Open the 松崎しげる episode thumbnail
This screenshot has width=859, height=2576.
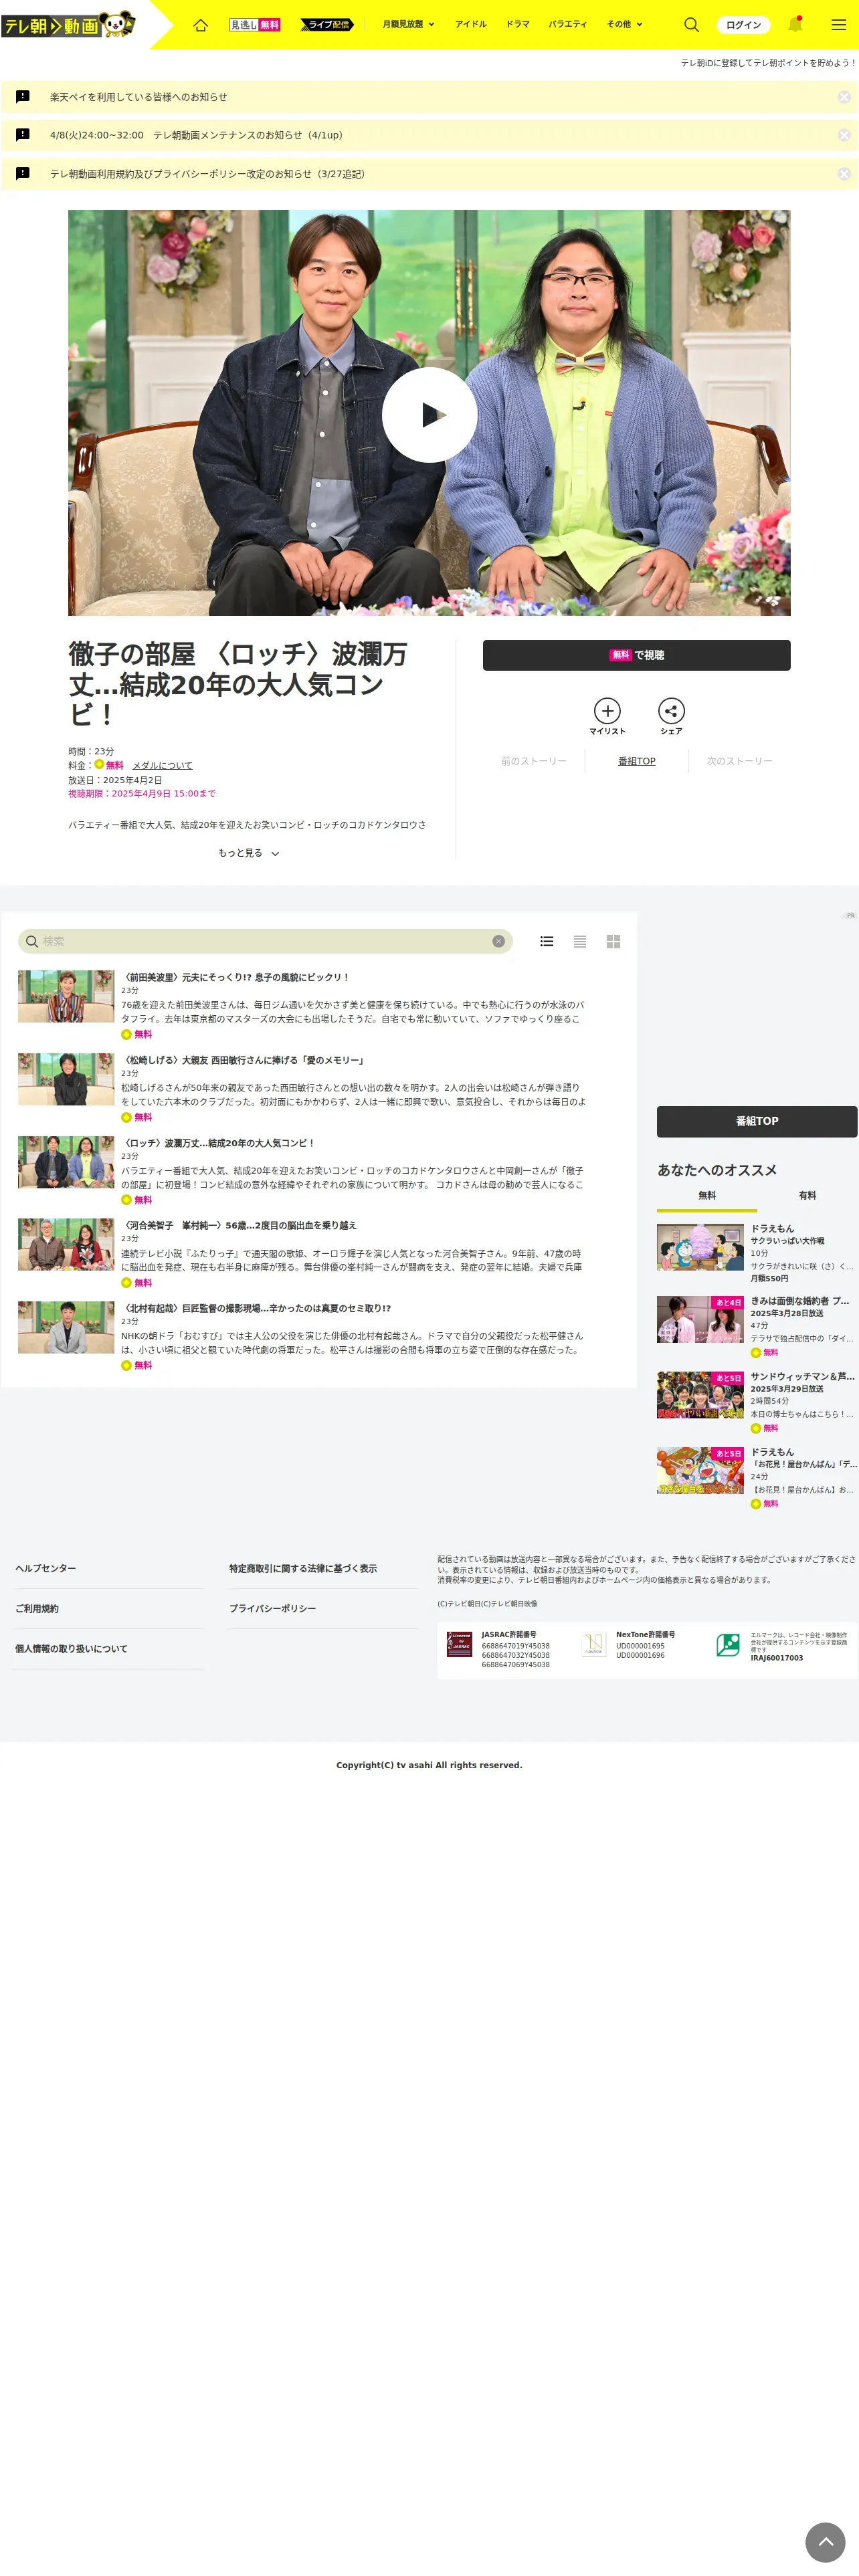click(66, 1079)
